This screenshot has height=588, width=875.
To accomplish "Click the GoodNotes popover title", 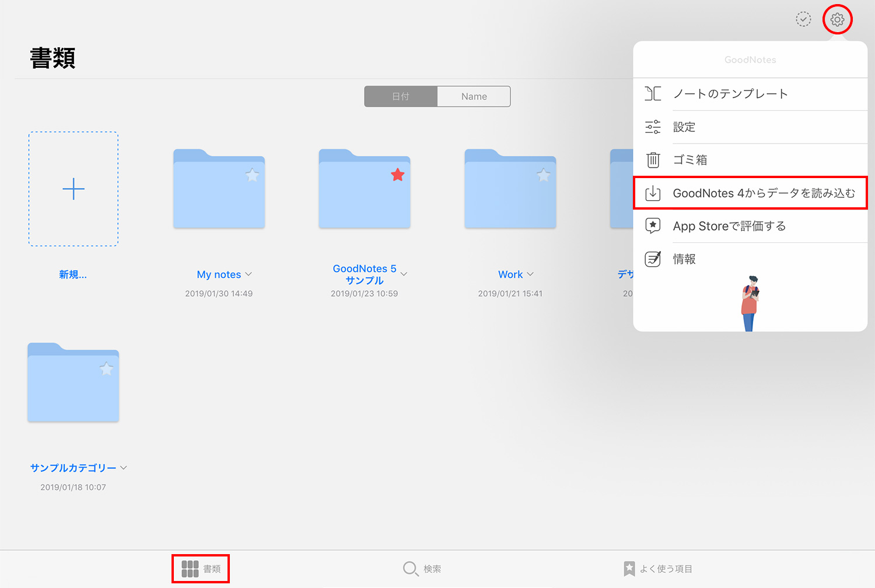I will point(750,60).
